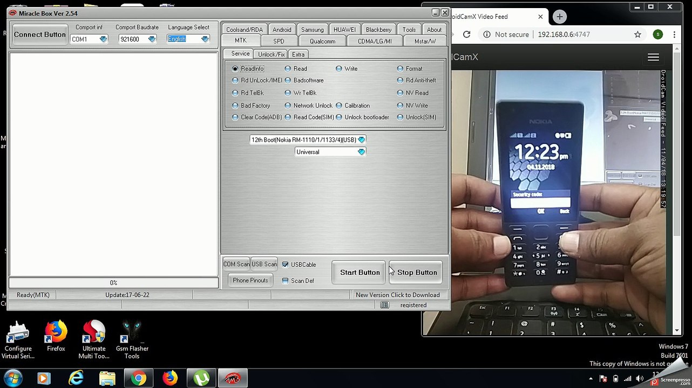Click the COM Scan button

(x=236, y=264)
